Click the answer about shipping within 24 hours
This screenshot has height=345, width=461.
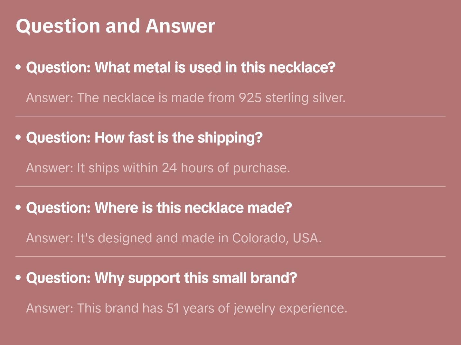click(x=158, y=168)
